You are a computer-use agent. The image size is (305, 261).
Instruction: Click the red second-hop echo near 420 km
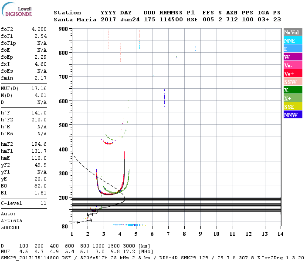(108, 143)
